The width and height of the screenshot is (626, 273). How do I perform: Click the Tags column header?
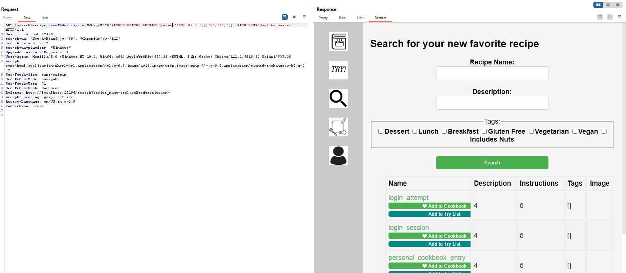(575, 183)
